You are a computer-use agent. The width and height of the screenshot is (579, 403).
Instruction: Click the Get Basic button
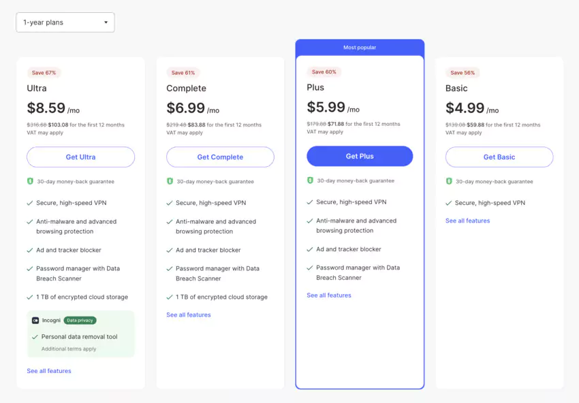pyautogui.click(x=499, y=157)
